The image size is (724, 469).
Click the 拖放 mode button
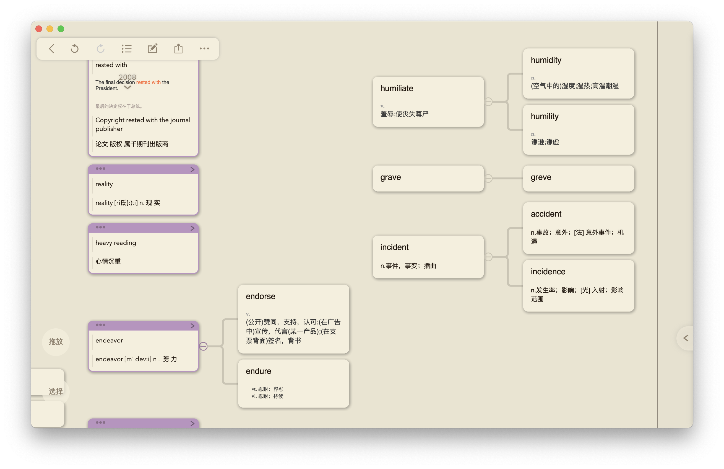(56, 342)
